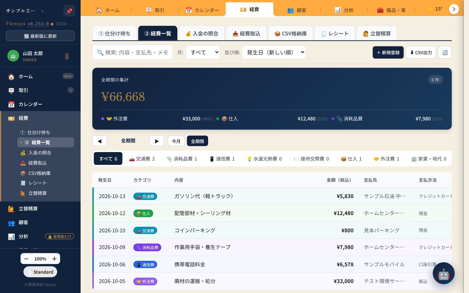The width and height of the screenshot is (469, 293).
Task: Filter by 交通費 category chip
Action: pyautogui.click(x=142, y=159)
